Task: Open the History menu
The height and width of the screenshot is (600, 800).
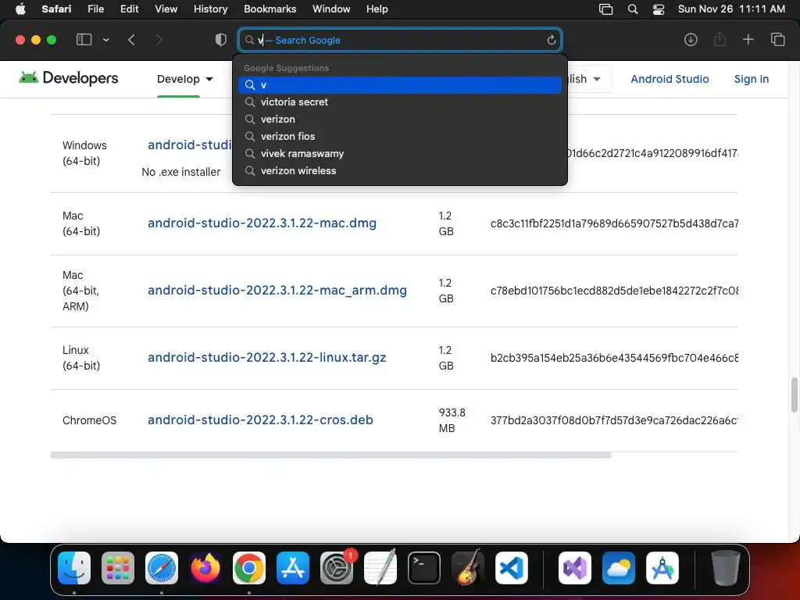Action: point(210,9)
